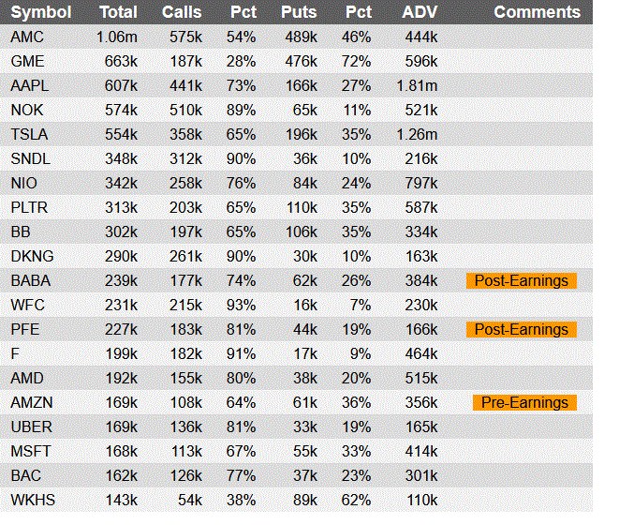Open the WKHS ticker symbol
This screenshot has height=525, width=619.
coord(32,500)
